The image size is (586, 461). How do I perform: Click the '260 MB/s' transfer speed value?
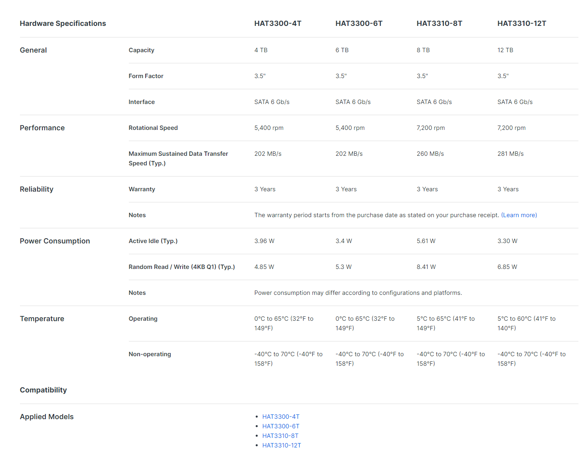click(x=430, y=154)
